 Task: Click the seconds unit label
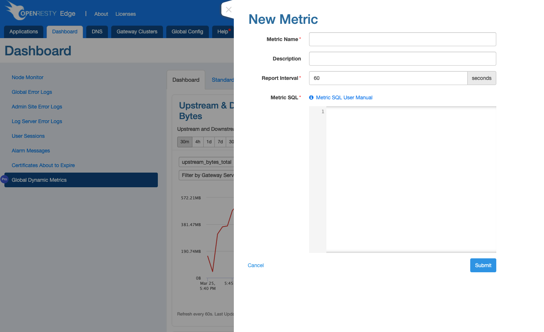[x=482, y=78]
